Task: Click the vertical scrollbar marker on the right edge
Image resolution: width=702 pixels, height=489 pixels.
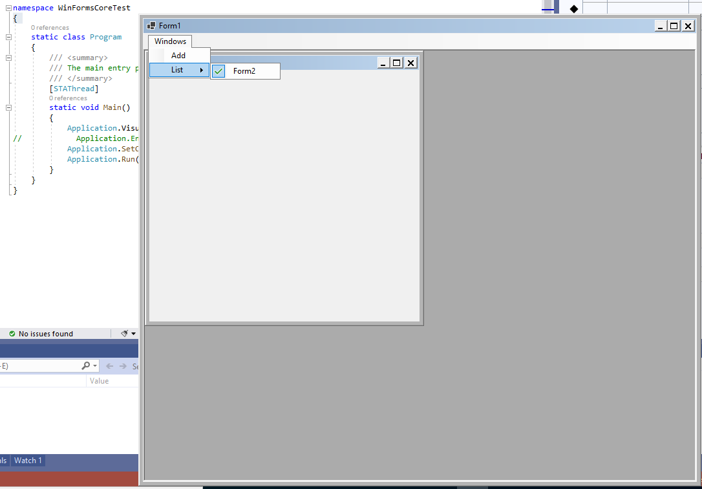Action: click(699, 155)
